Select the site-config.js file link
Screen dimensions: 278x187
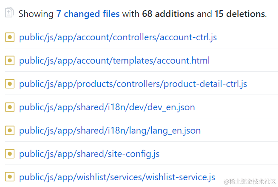pyautogui.click(x=89, y=154)
